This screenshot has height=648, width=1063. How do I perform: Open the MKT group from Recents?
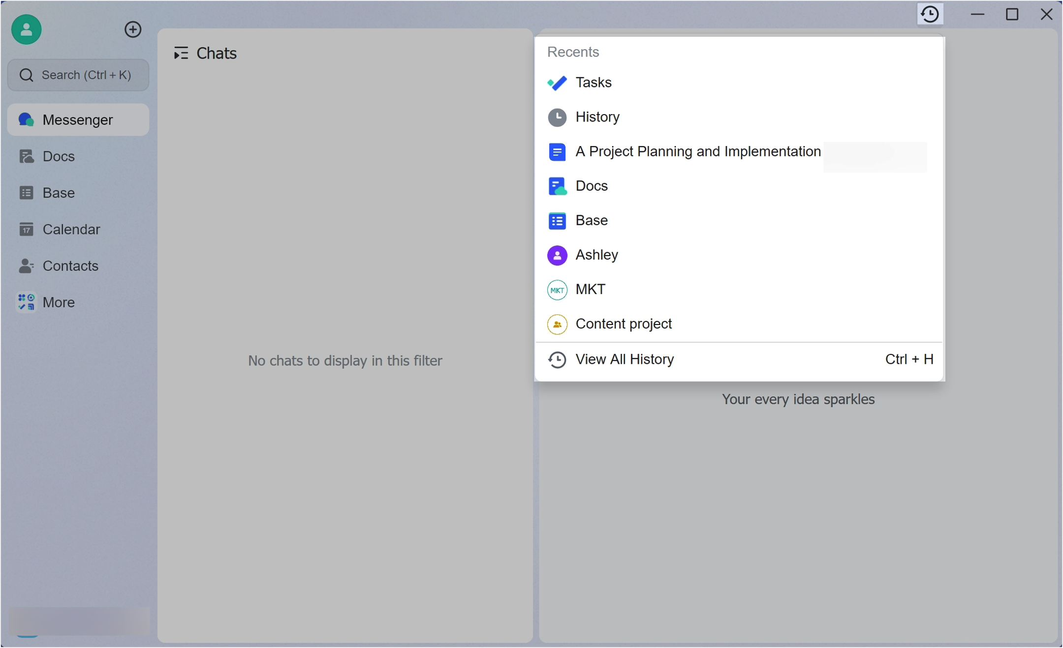click(x=590, y=290)
